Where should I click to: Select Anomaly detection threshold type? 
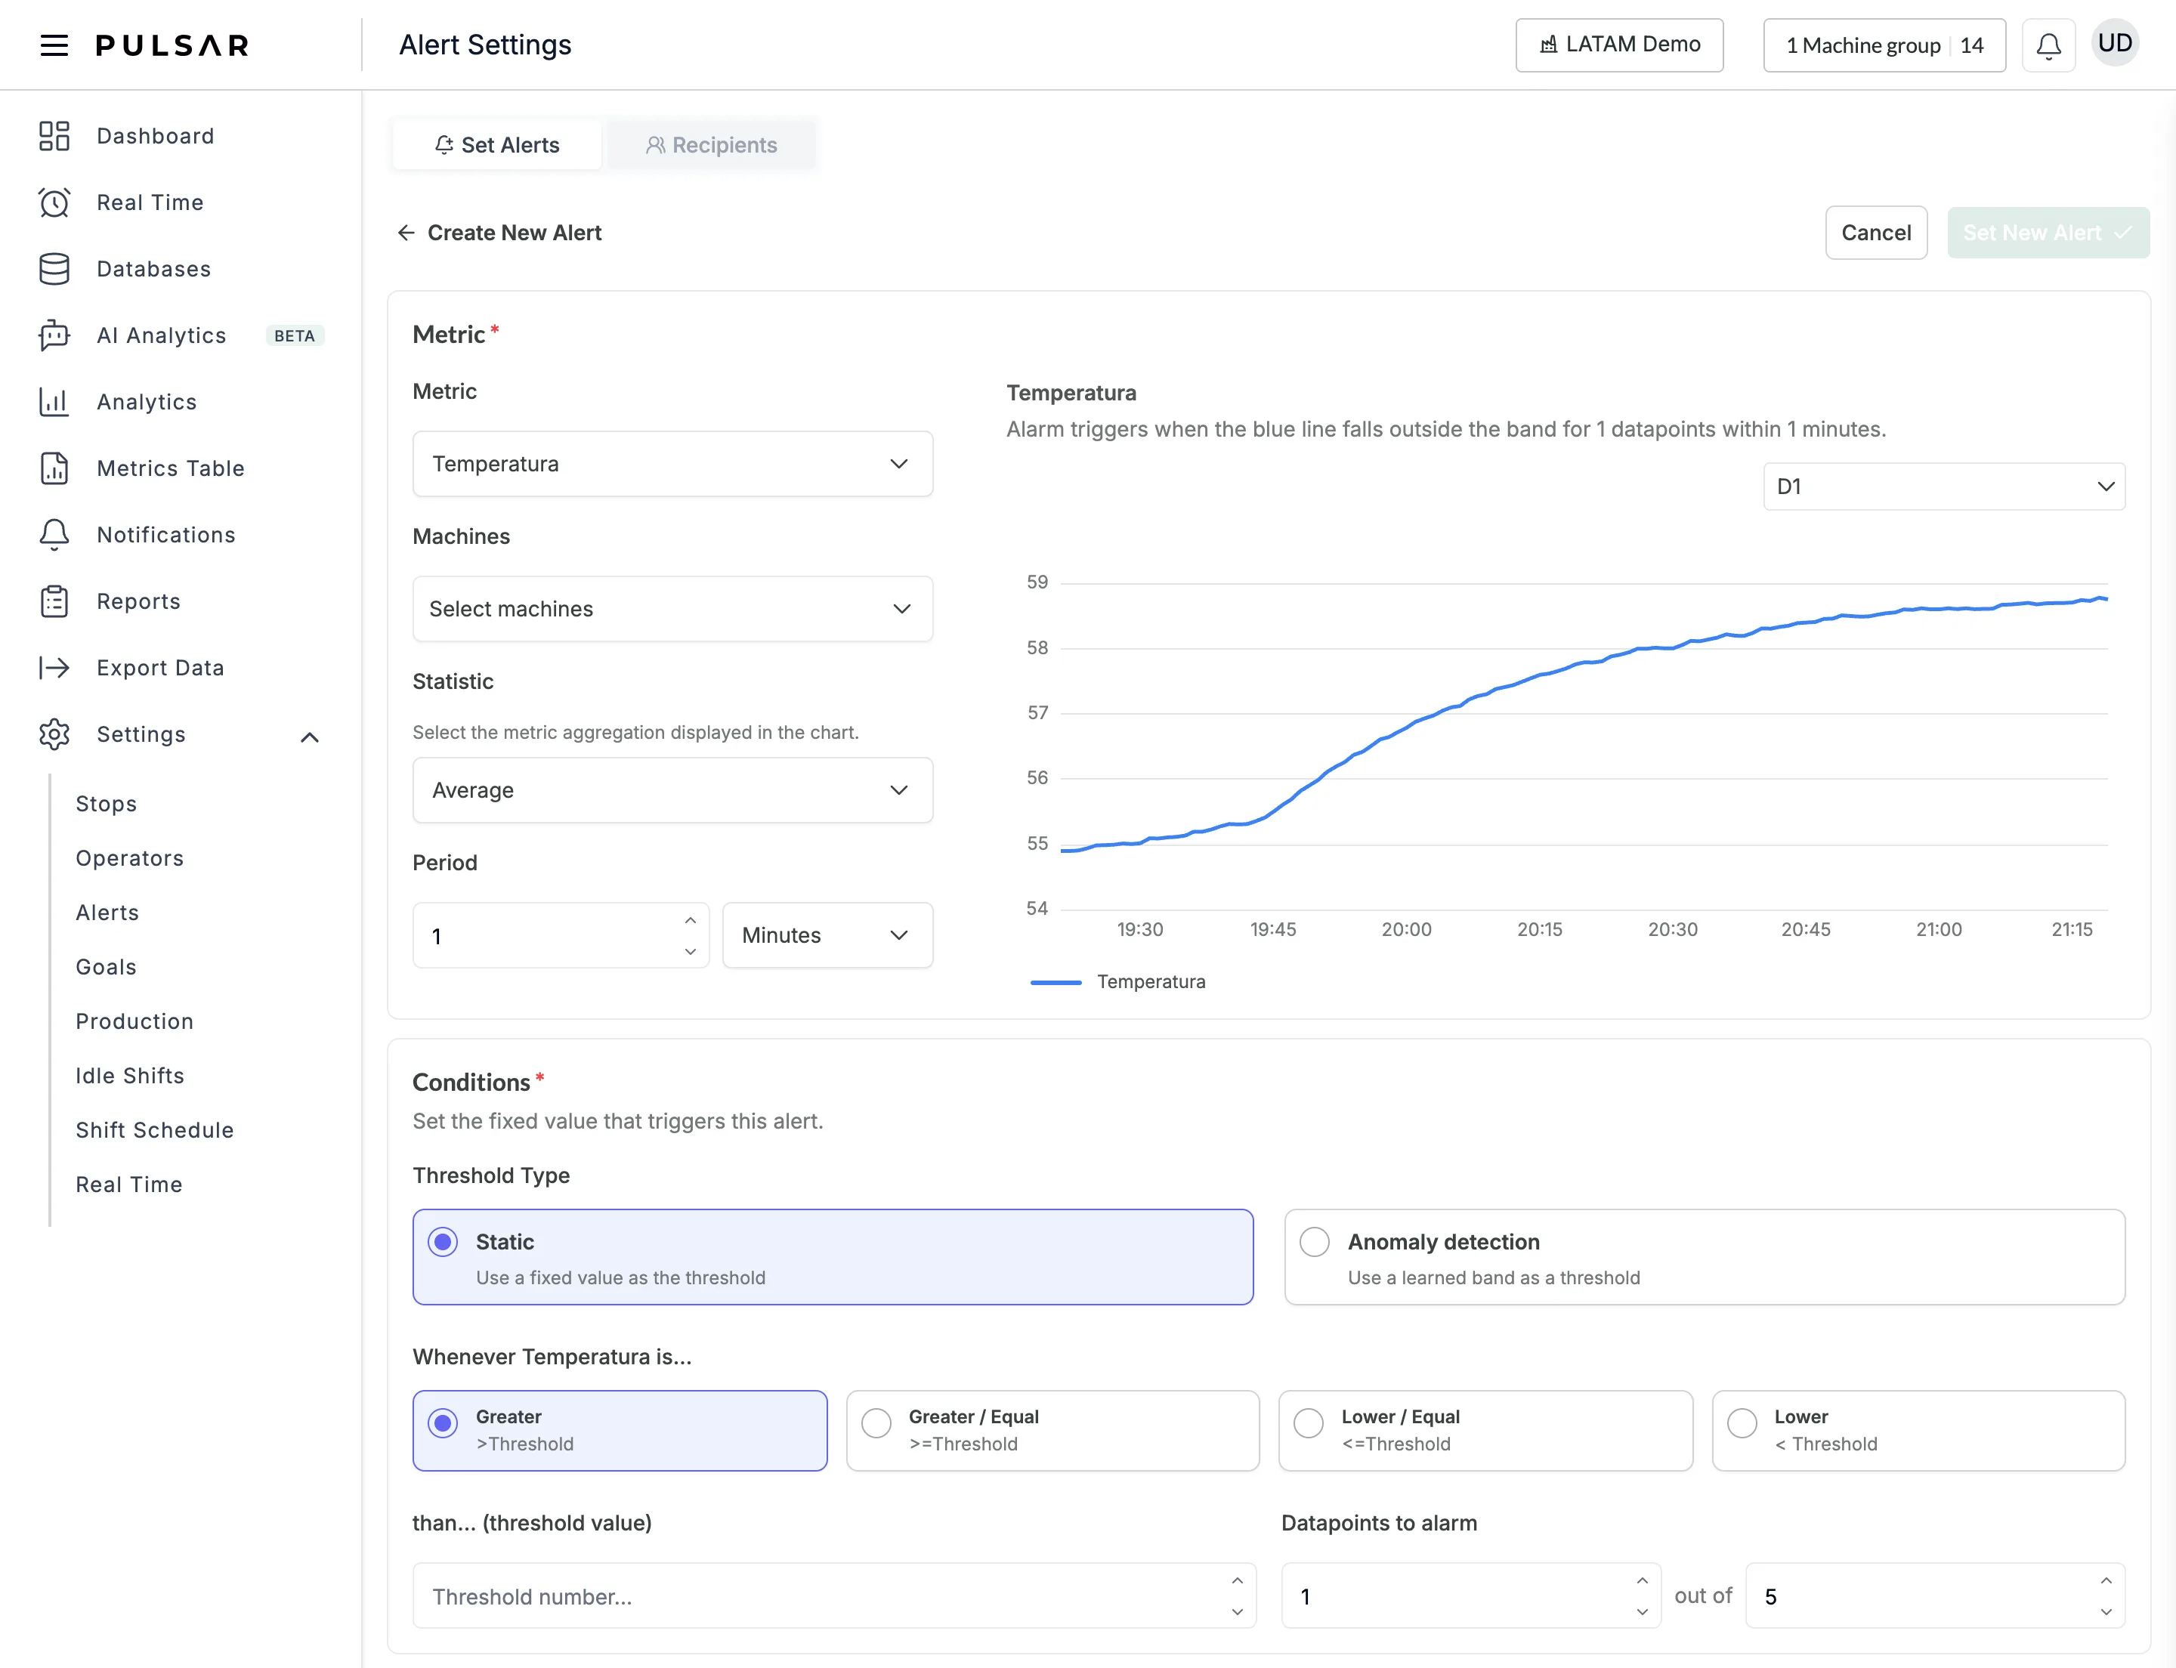coord(1705,1257)
